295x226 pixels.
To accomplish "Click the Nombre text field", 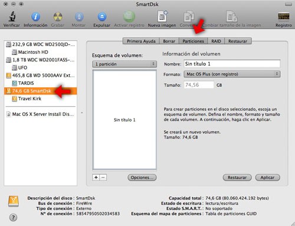I will coord(232,64).
